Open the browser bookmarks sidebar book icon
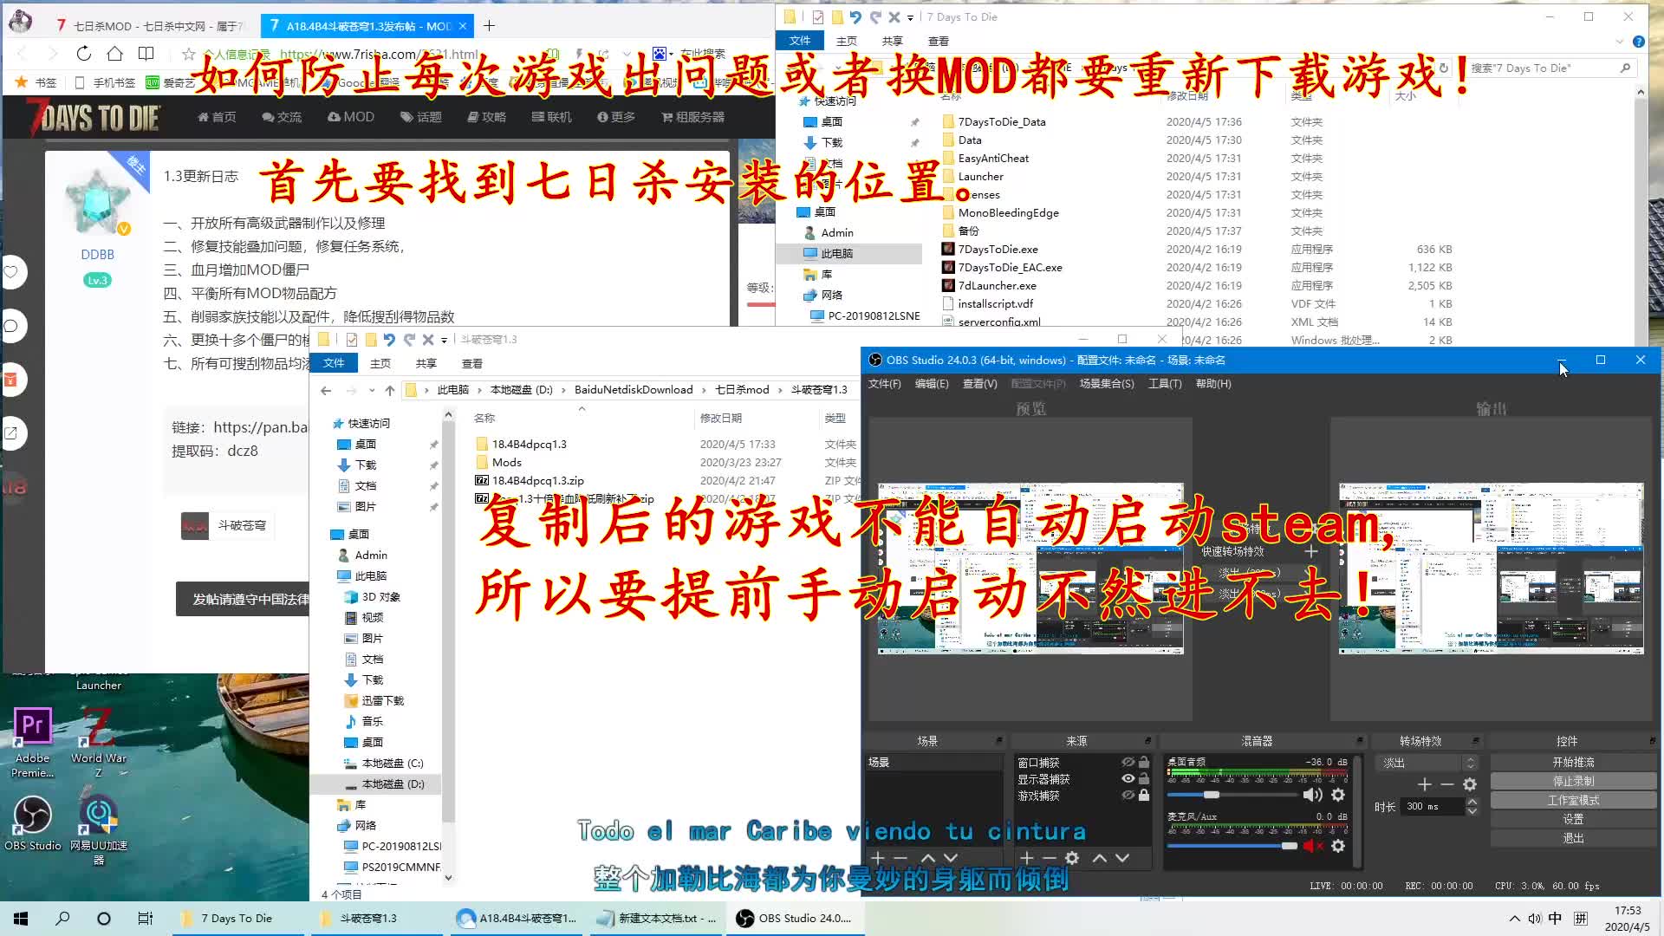Screen dimensions: 1664x936 coord(146,54)
